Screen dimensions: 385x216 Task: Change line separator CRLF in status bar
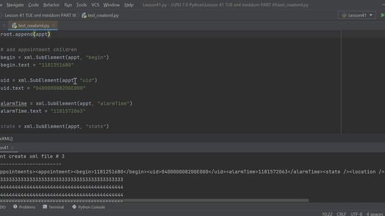coord(341,214)
